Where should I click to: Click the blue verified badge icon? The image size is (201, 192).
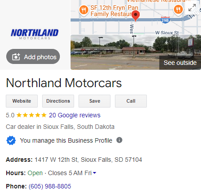(x=11, y=140)
